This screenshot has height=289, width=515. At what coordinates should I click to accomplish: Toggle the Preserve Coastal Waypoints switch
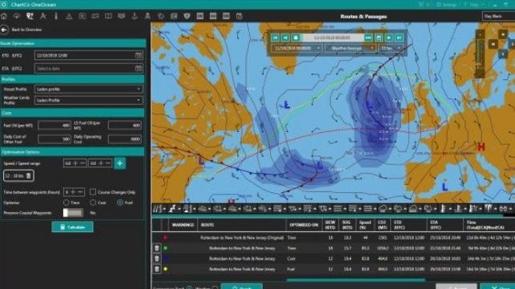(73, 213)
